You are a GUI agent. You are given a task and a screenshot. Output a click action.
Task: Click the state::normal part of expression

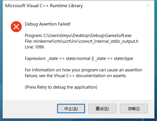[x=78, y=58]
